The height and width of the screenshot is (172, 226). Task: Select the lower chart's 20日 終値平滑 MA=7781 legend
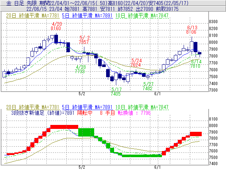33,107
